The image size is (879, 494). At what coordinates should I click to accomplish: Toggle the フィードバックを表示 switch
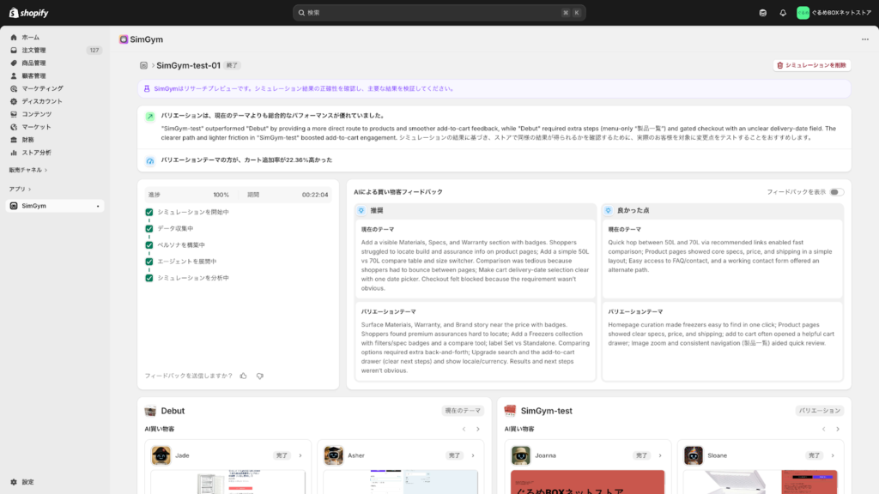[x=836, y=192]
